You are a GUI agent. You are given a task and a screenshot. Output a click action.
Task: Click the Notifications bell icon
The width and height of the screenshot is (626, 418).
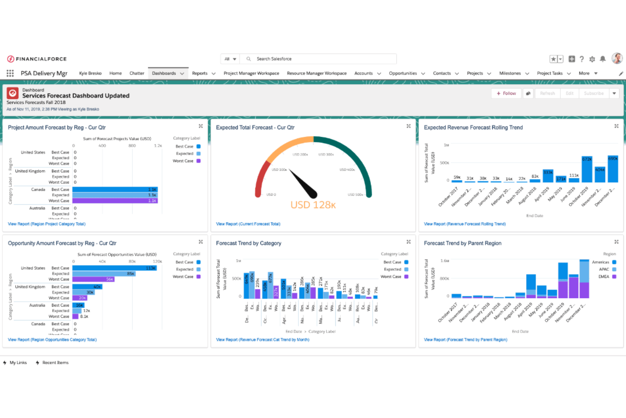tap(603, 59)
